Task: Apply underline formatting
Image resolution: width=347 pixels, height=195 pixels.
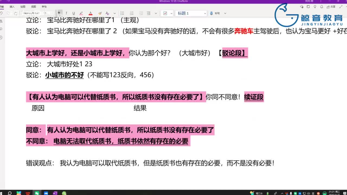Action: click(73, 13)
